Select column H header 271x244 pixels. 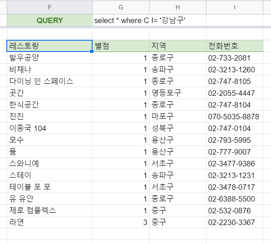pos(178,7)
